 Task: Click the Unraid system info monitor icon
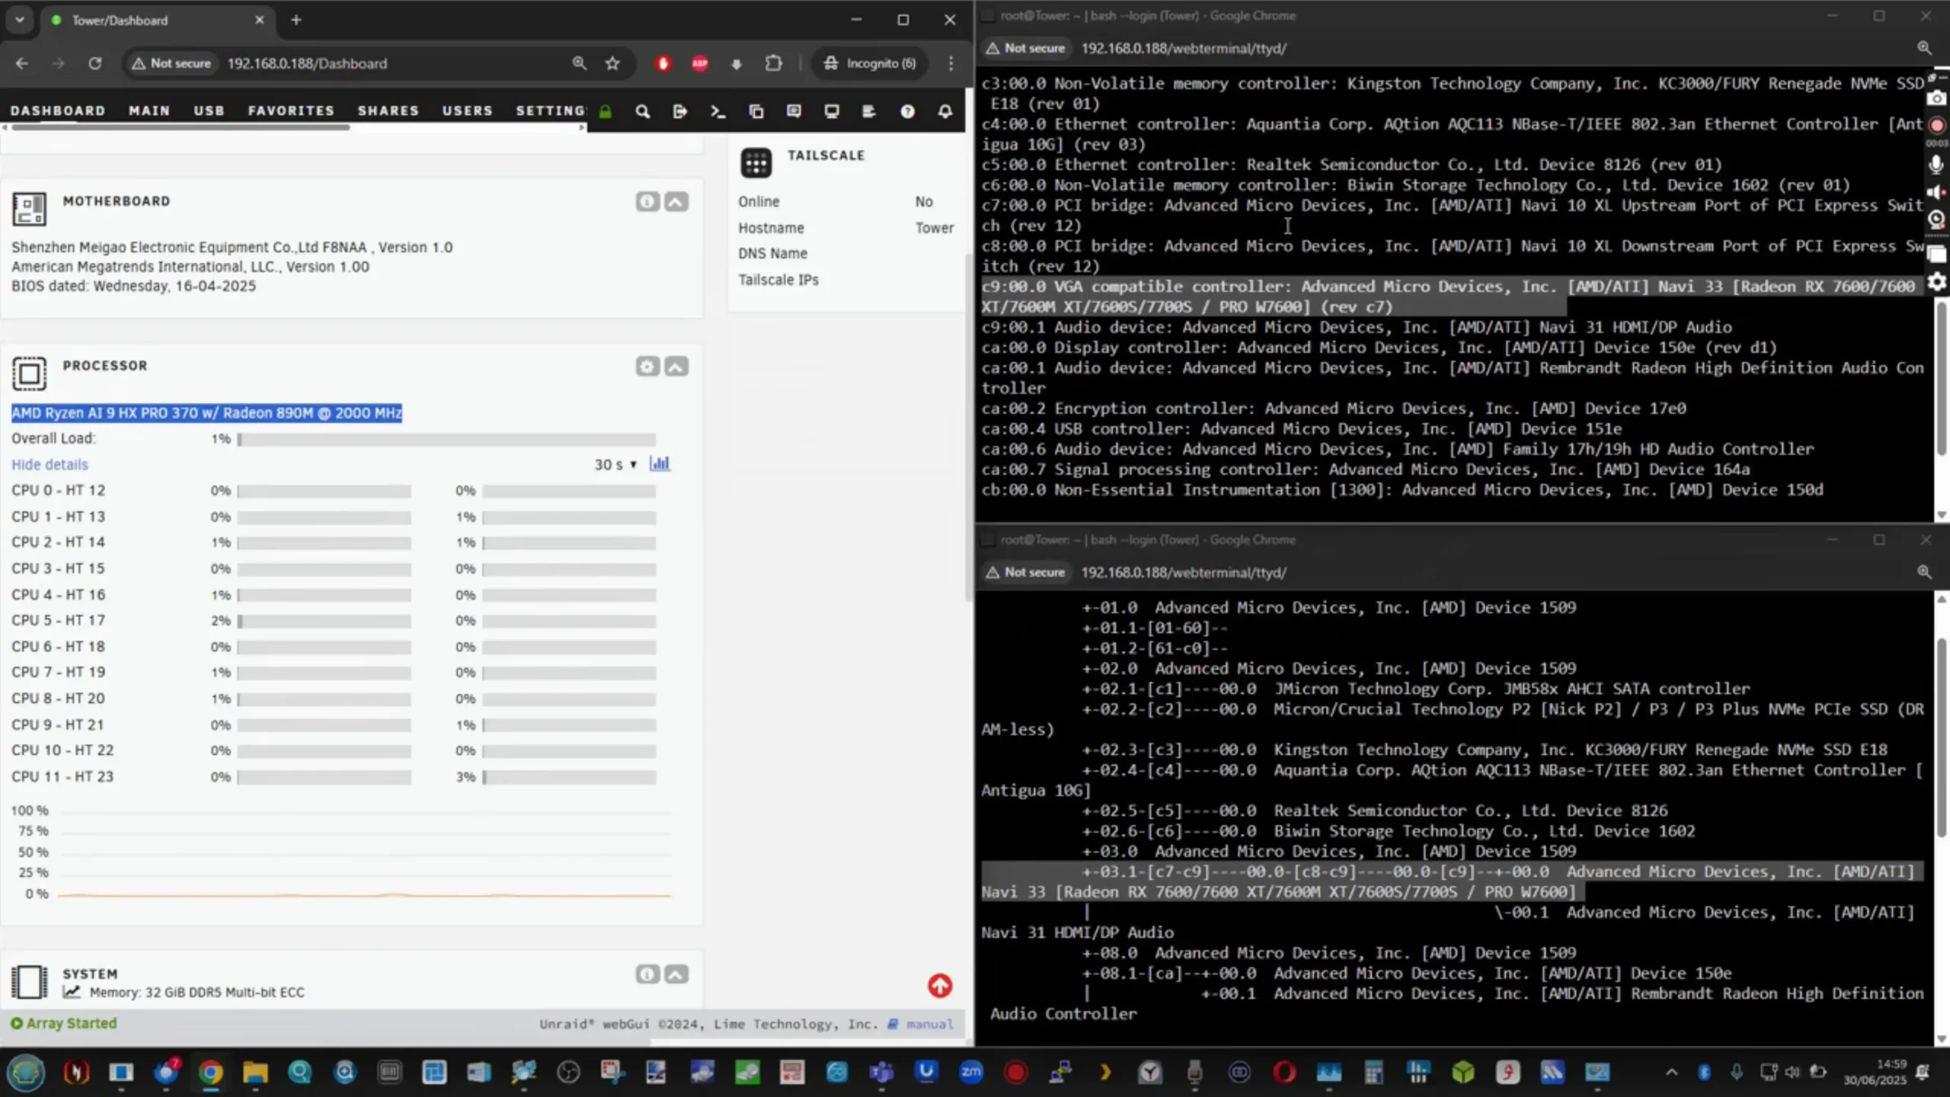tap(832, 111)
